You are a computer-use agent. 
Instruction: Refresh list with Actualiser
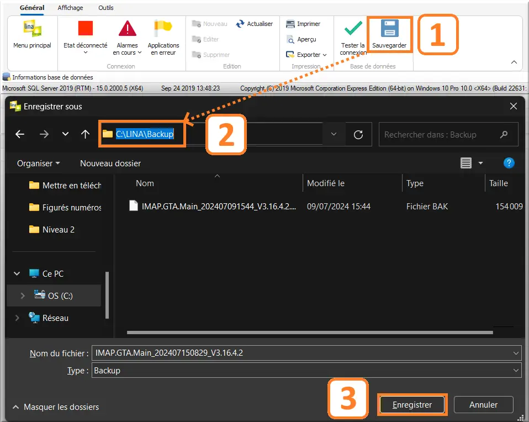pos(255,24)
